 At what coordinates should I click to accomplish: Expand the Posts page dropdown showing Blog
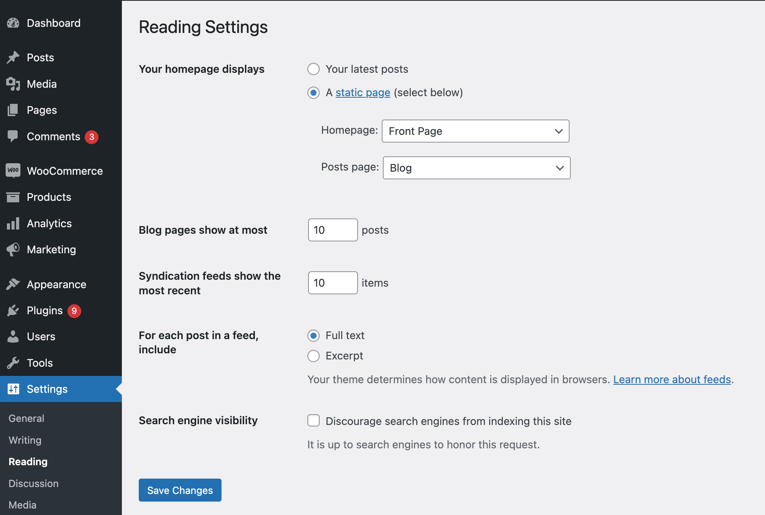point(476,168)
